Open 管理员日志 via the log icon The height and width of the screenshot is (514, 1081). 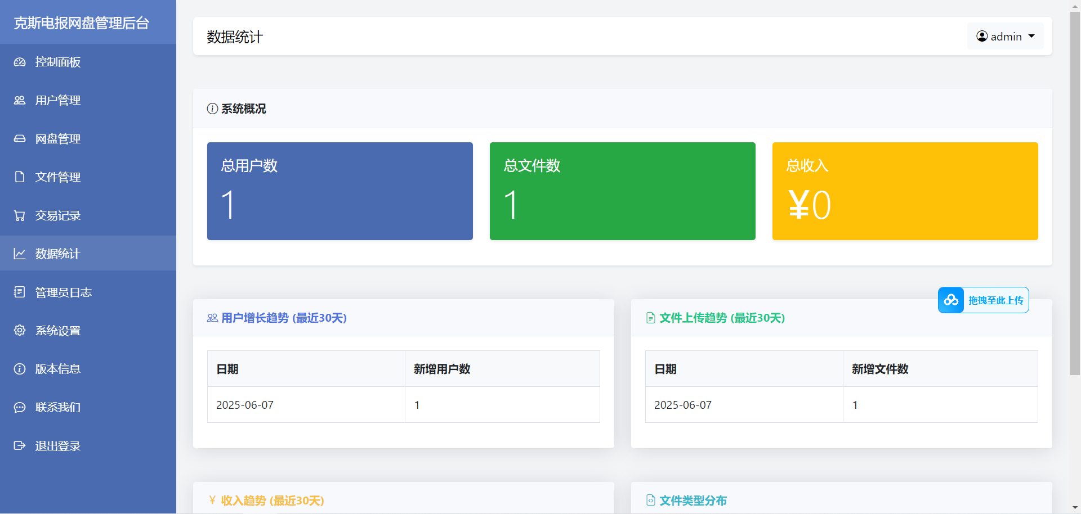(x=20, y=291)
